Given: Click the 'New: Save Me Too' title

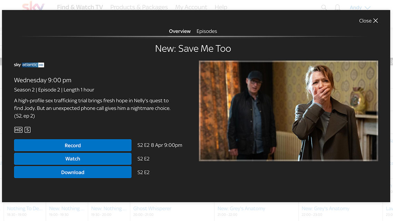Looking at the screenshot, I should point(193,49).
